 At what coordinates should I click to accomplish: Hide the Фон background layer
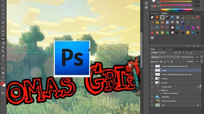click(152, 105)
